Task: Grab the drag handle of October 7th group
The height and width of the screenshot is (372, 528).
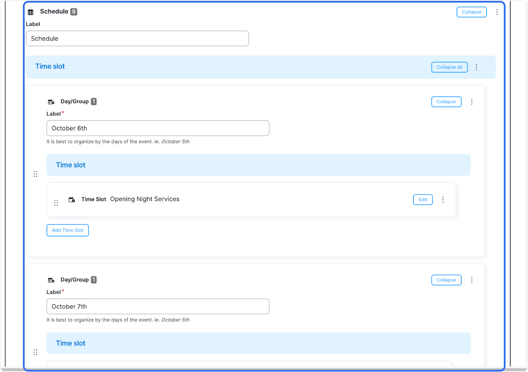Action: pyautogui.click(x=35, y=352)
